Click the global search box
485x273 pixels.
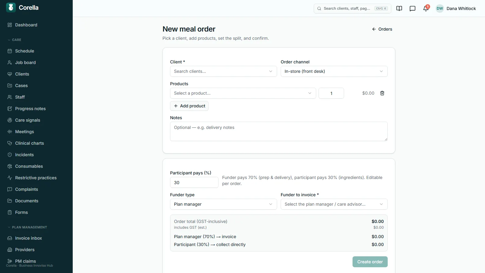[353, 8]
